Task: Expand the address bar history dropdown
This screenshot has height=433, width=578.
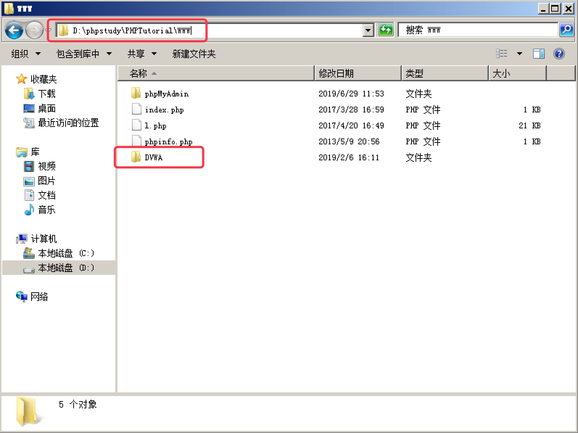Action: [368, 30]
